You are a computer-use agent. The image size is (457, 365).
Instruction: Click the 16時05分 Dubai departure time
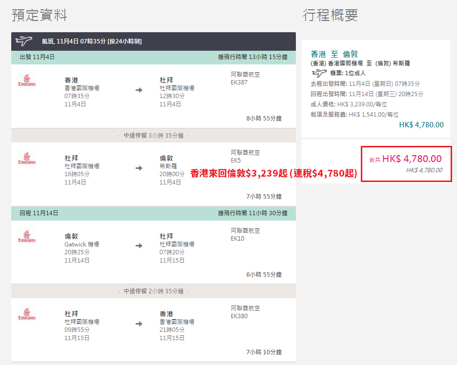pyautogui.click(x=77, y=174)
